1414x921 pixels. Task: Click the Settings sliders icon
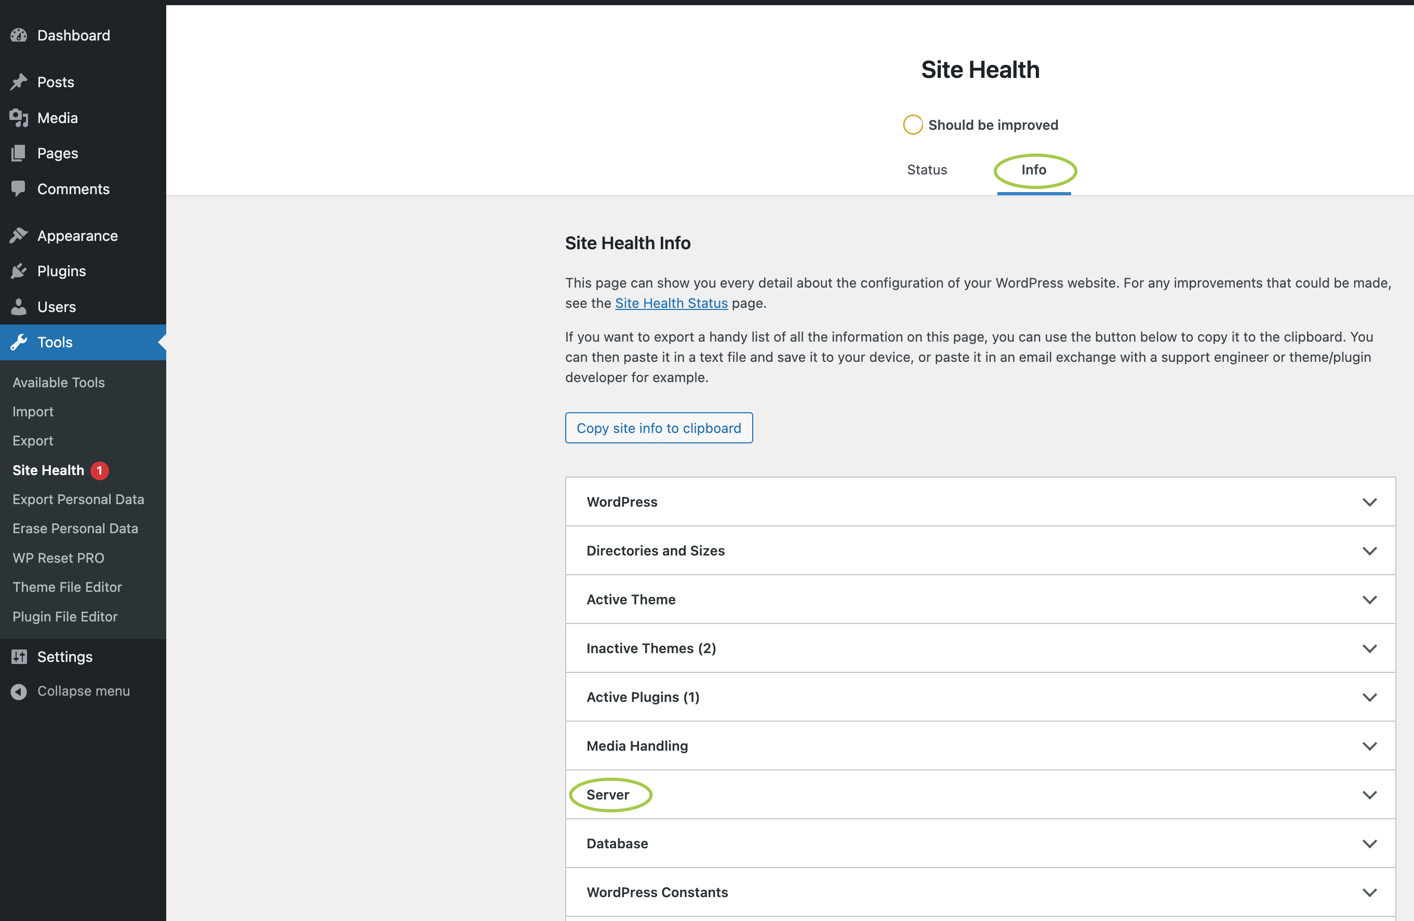coord(19,657)
